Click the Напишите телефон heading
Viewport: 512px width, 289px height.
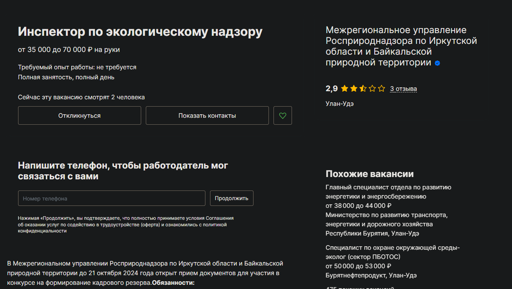click(x=123, y=171)
